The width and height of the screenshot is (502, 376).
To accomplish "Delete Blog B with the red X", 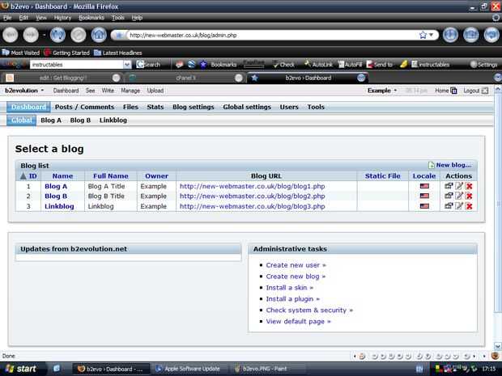I will (x=469, y=196).
